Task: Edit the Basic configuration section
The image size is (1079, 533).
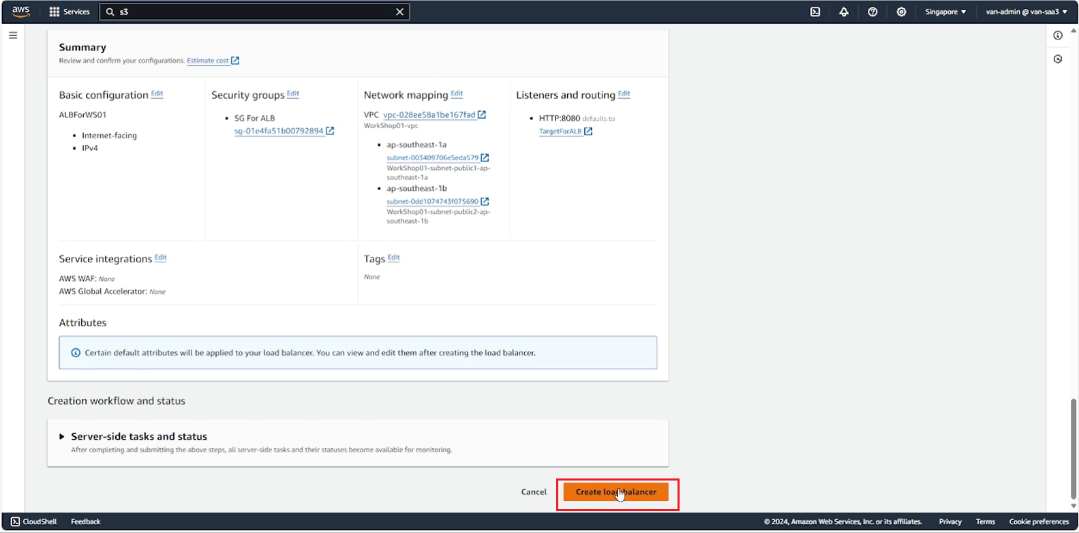Action: (x=157, y=94)
